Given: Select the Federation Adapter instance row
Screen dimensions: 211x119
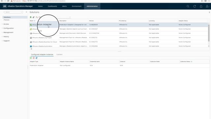Looking at the screenshot, I should click(x=119, y=65).
